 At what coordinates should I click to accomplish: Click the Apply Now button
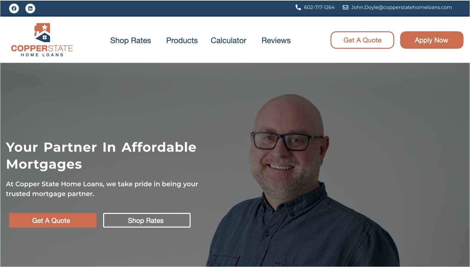click(432, 40)
